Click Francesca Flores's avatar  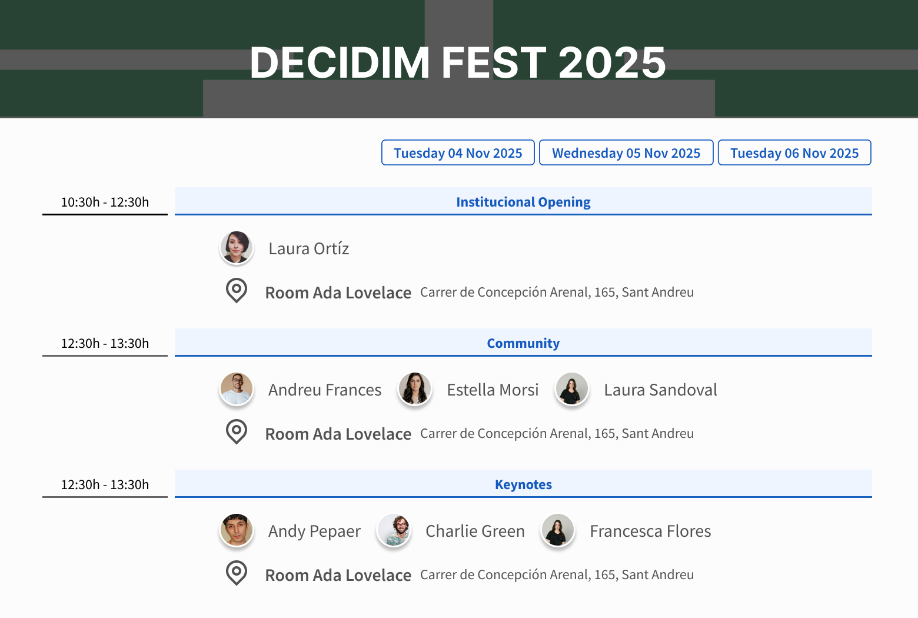tap(558, 530)
